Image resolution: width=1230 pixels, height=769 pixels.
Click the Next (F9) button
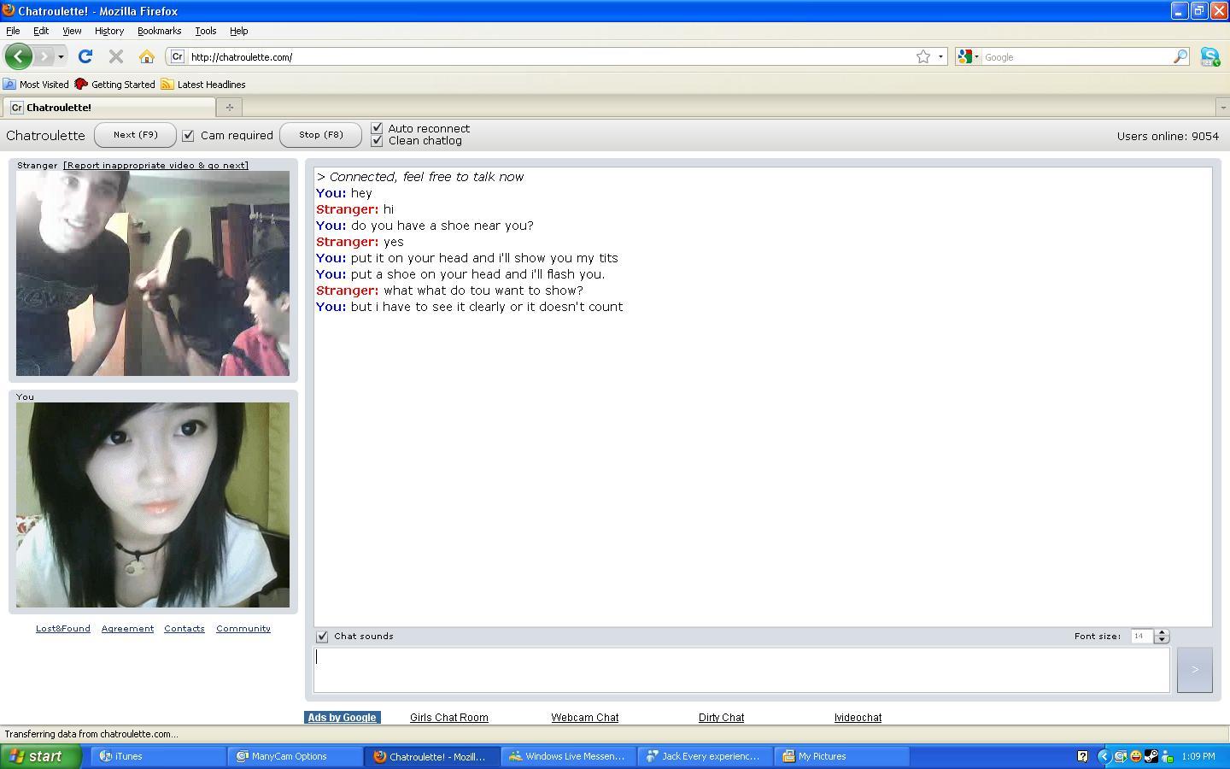(x=135, y=135)
